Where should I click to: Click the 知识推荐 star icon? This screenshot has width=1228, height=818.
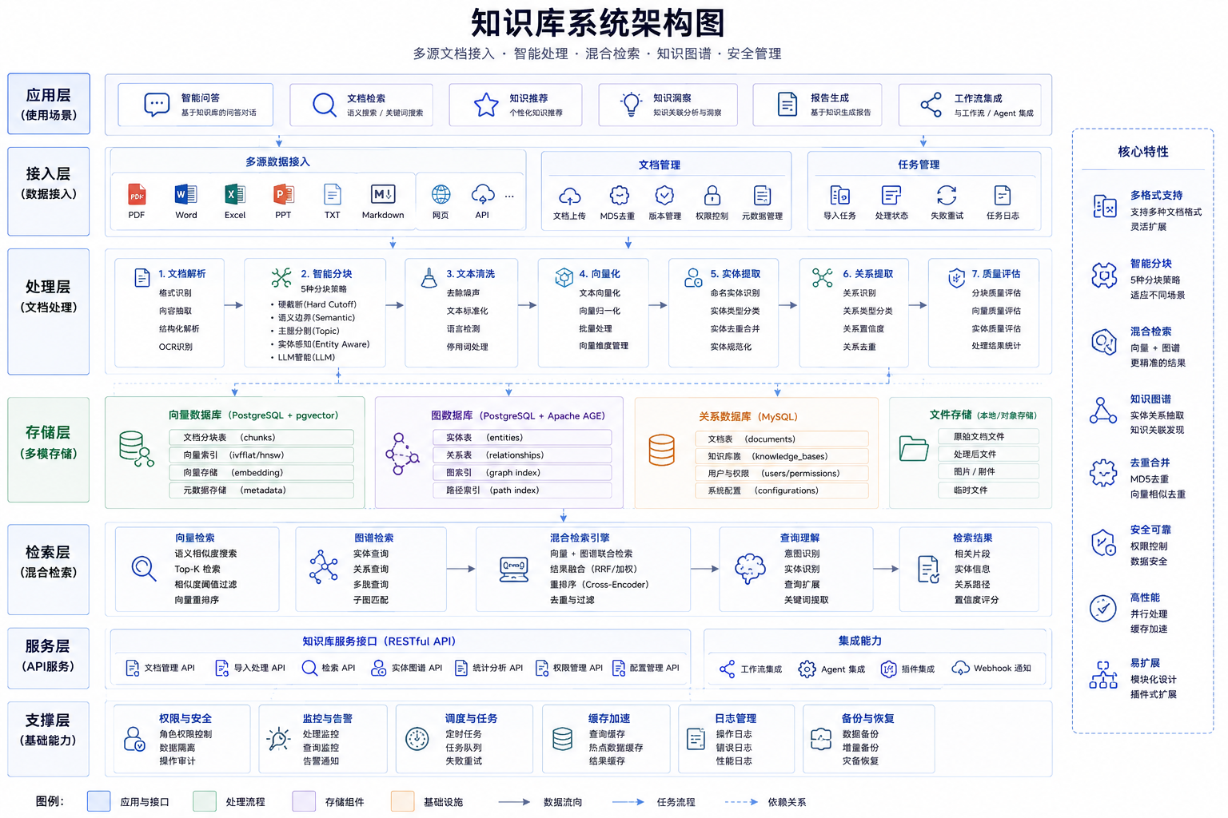pos(486,105)
